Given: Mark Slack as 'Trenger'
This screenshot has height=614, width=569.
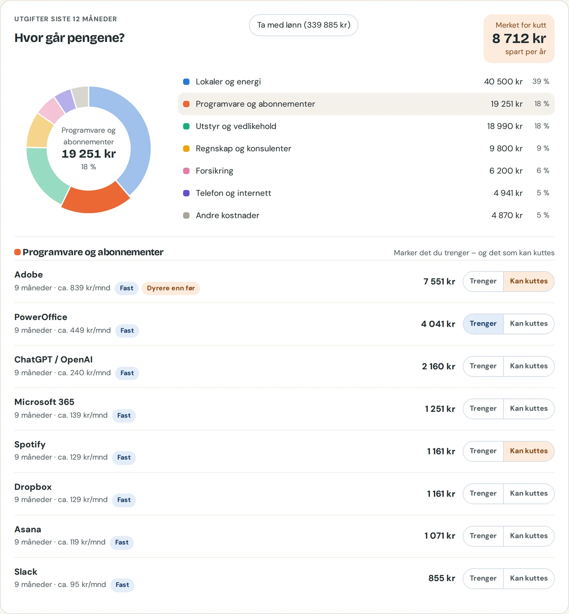Looking at the screenshot, I should coord(483,578).
